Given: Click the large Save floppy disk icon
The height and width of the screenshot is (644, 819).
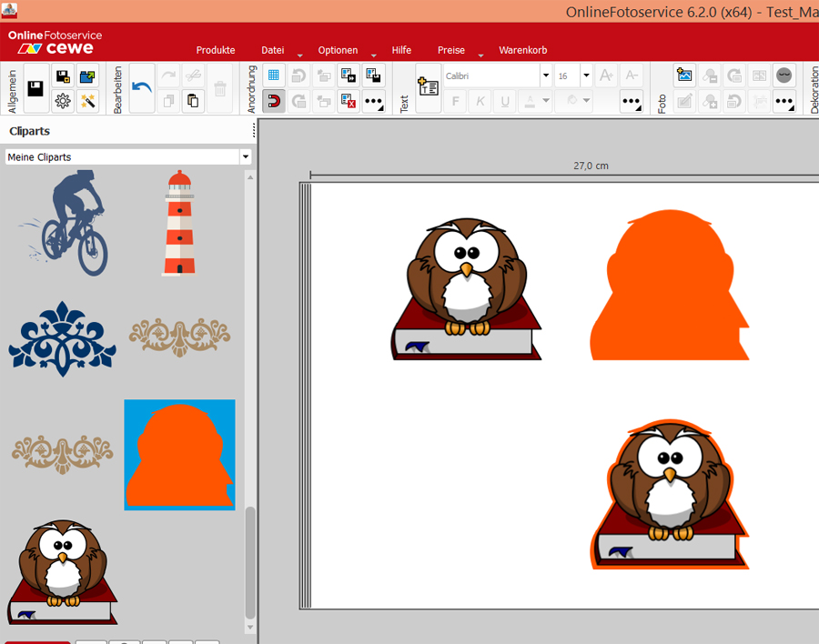Looking at the screenshot, I should coord(36,88).
